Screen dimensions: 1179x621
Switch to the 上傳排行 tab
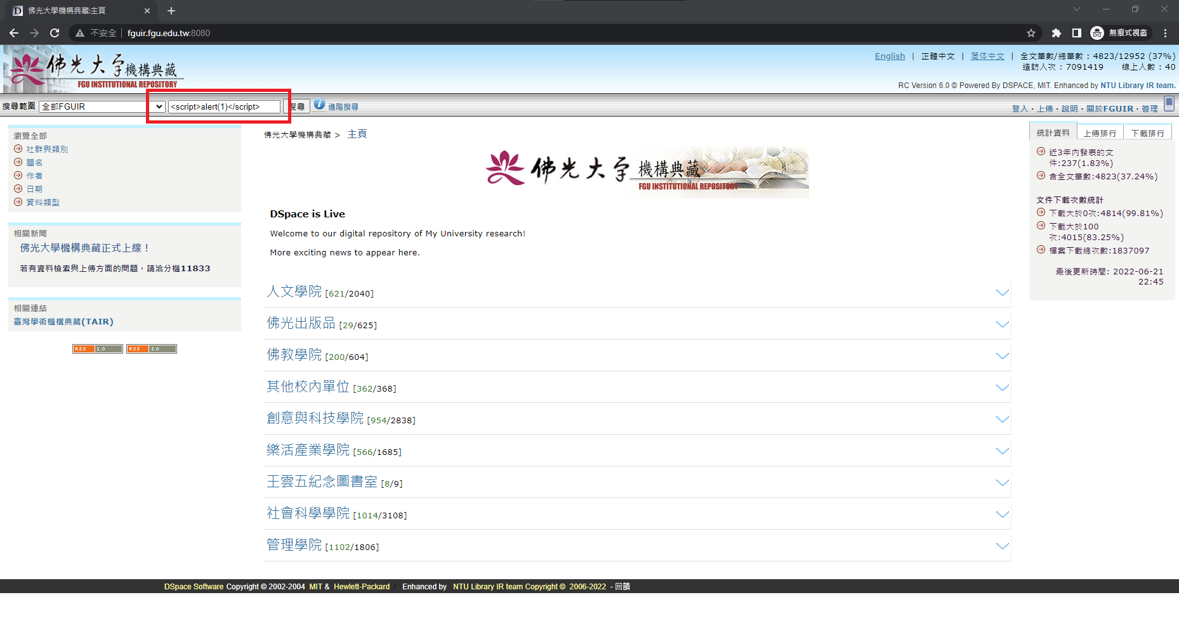[1100, 133]
